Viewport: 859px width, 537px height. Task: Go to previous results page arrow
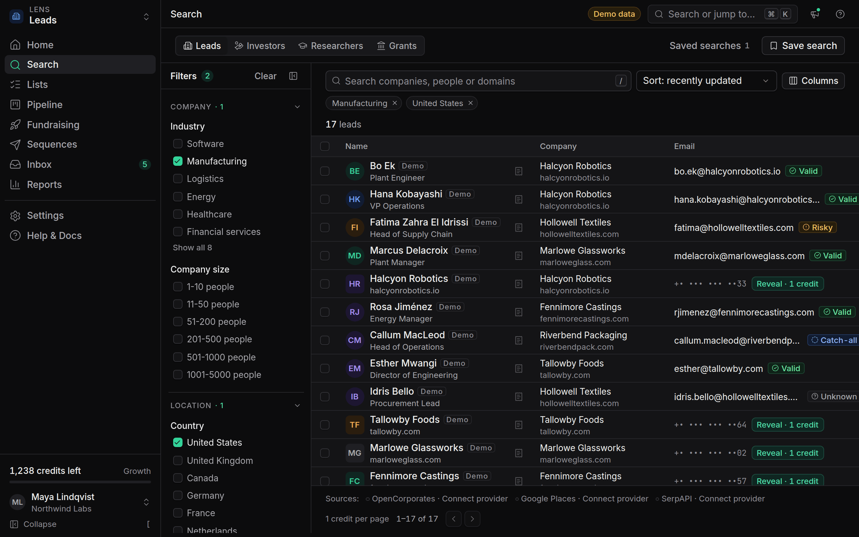tap(454, 519)
